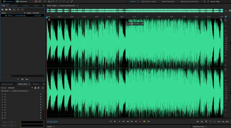This screenshot has width=231, height=128.
Task: Switch to Multitrack view
Action: 22,2
